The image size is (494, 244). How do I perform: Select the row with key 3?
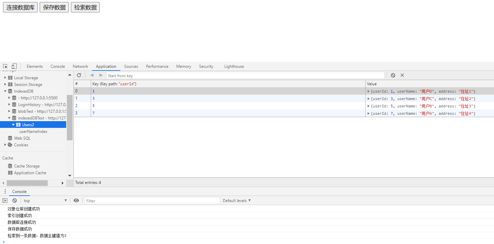pos(284,99)
